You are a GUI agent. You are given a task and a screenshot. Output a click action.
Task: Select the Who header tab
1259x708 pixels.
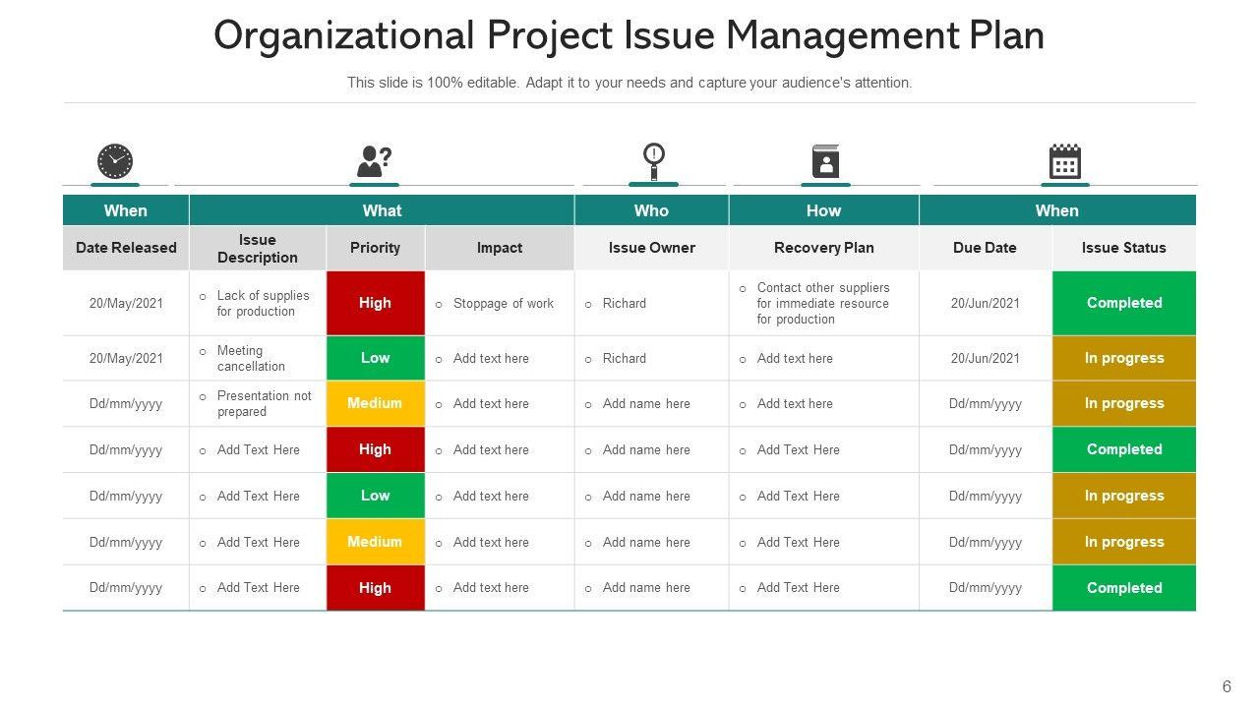click(x=651, y=210)
